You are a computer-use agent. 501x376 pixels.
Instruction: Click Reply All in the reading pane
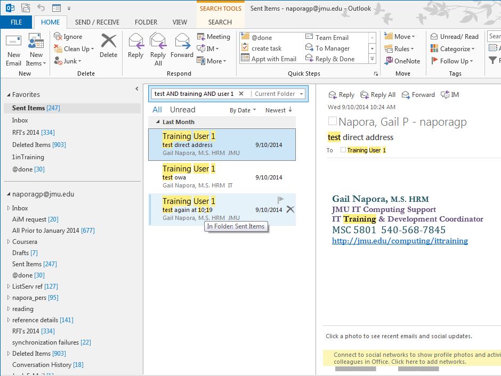[x=378, y=95]
